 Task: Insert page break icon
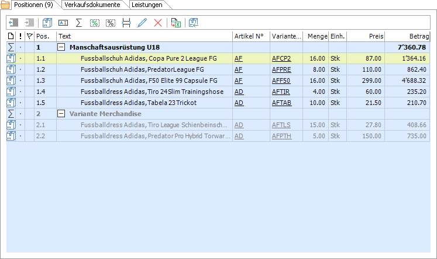coord(126,23)
